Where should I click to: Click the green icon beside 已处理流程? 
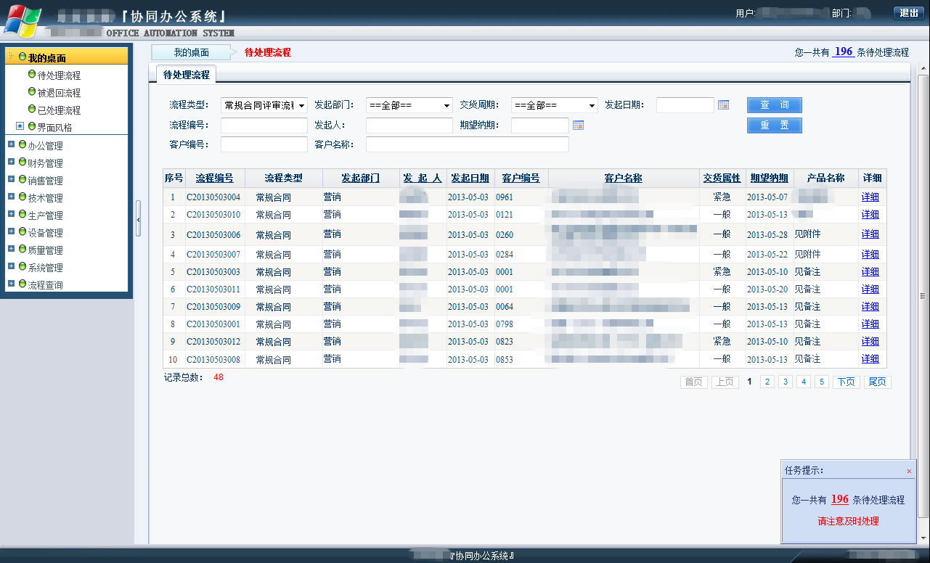point(32,110)
